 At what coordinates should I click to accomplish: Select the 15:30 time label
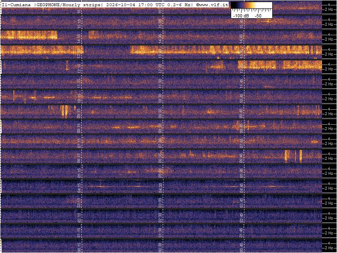coord(160,24)
